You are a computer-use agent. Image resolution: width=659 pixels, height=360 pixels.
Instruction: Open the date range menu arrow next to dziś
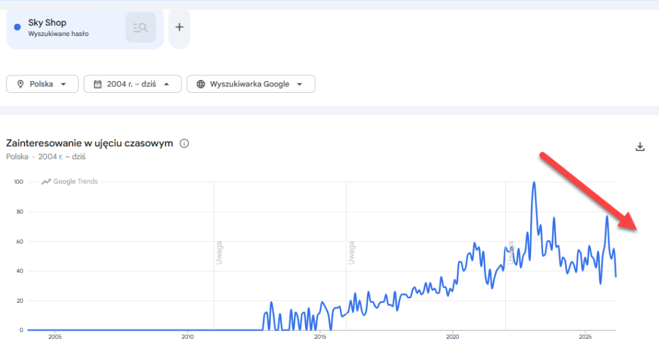click(x=167, y=84)
